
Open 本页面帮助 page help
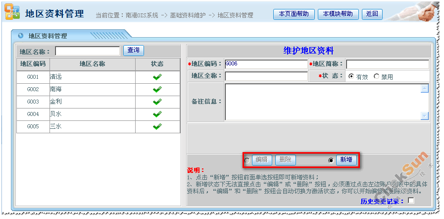click(x=294, y=14)
